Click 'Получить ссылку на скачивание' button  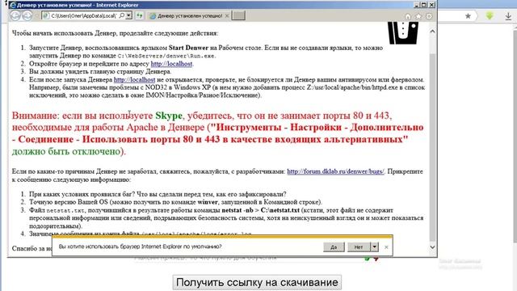pos(257,282)
